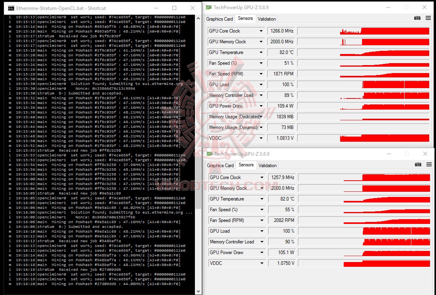This screenshot has width=436, height=295.
Task: Click the 'Nonce: 0x33866d76c13c9994' console line
Action: [x=72, y=89]
